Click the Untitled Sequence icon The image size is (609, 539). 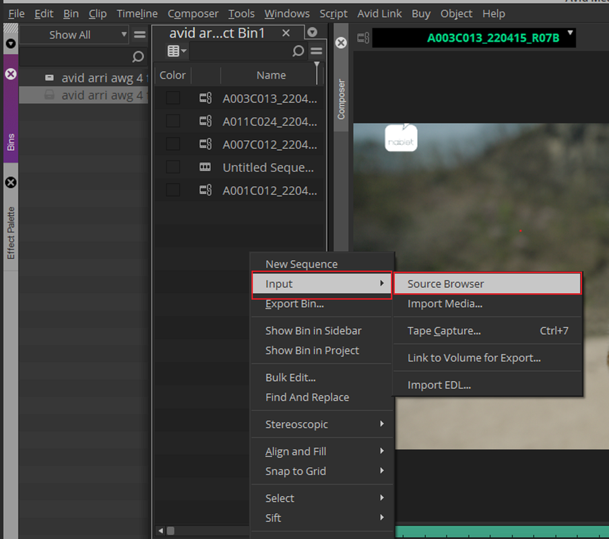tap(205, 167)
